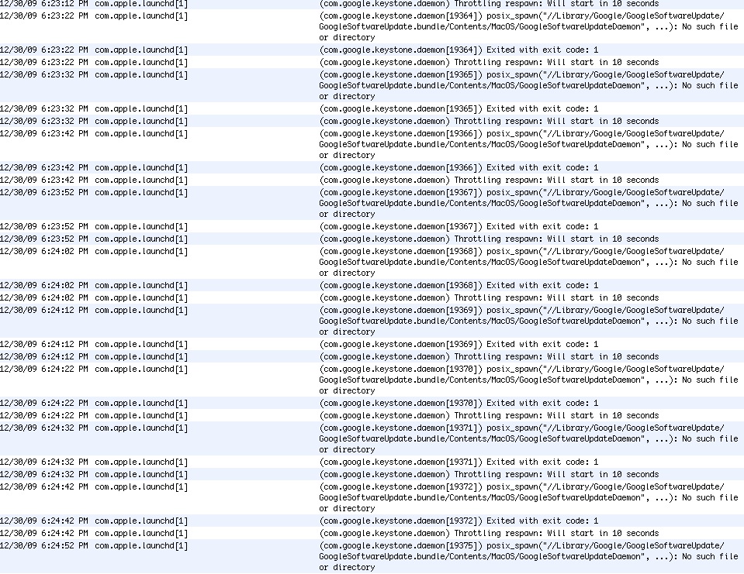Image resolution: width=744 pixels, height=574 pixels.
Task: Select the 6:24:32 PM 'Throttling respawn' row
Action: click(x=372, y=473)
